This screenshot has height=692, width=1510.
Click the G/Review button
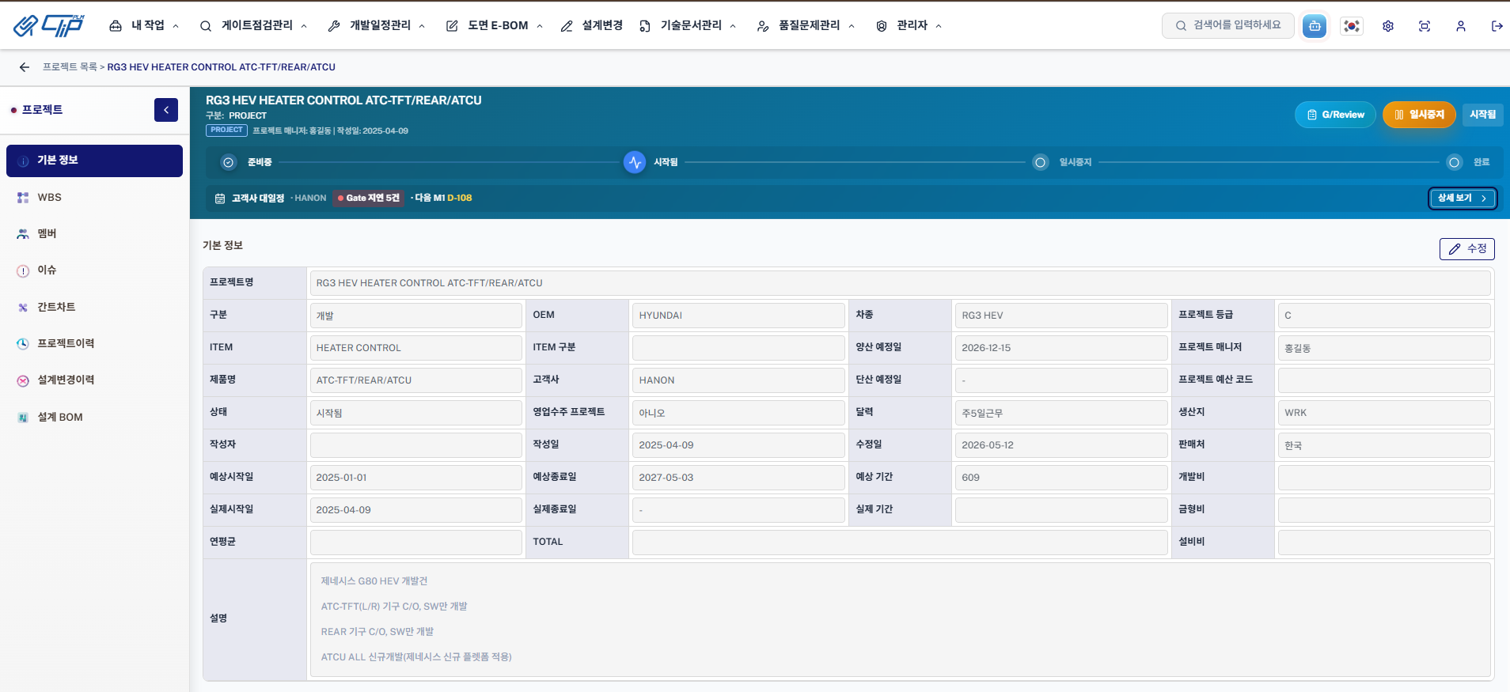pyautogui.click(x=1335, y=115)
